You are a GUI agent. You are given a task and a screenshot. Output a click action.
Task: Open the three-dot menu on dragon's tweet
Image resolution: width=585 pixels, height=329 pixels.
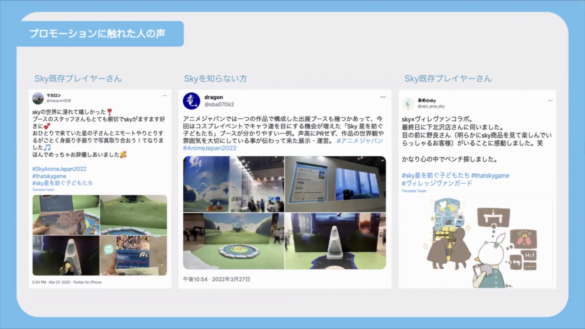383,97
